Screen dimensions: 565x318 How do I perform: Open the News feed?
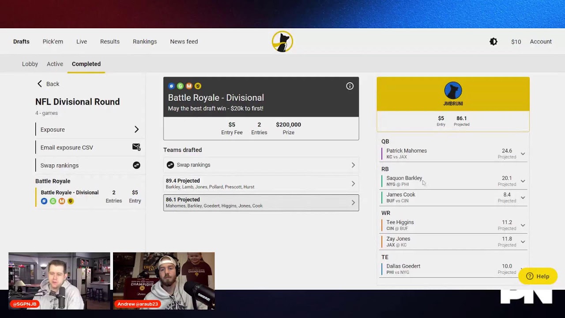click(184, 42)
